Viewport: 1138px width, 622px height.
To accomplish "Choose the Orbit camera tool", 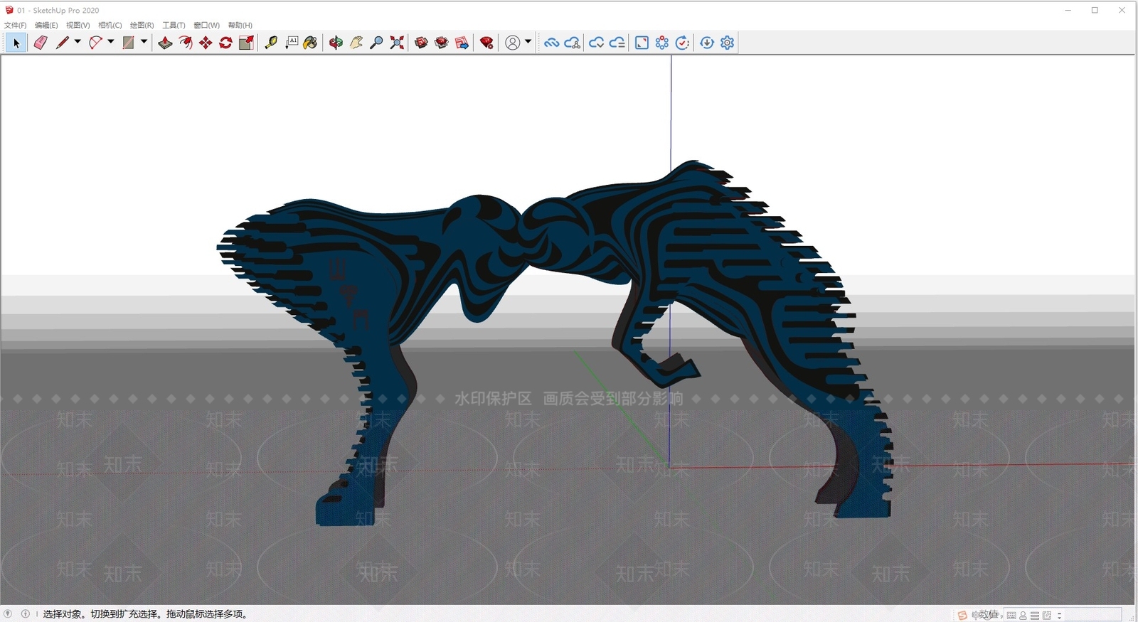I will pyautogui.click(x=336, y=43).
